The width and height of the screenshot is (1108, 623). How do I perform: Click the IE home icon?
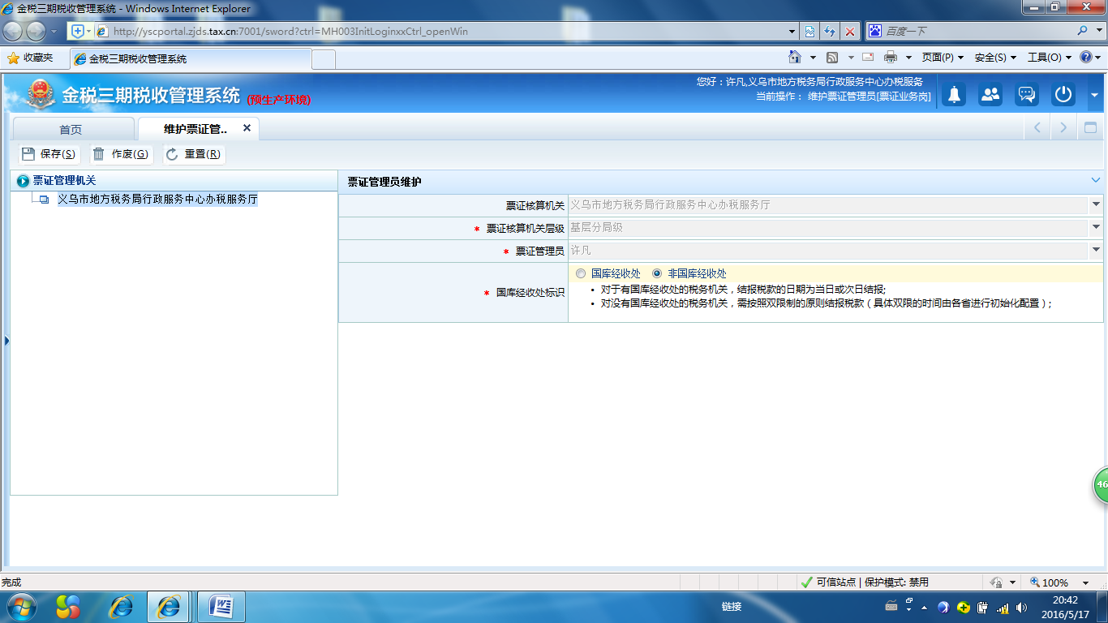tap(795, 57)
